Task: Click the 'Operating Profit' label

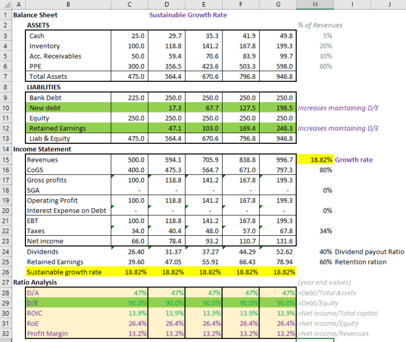Action: point(52,200)
